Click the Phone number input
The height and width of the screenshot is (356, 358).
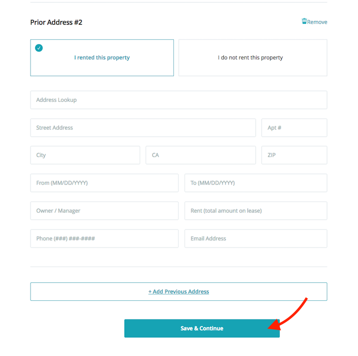click(x=104, y=239)
